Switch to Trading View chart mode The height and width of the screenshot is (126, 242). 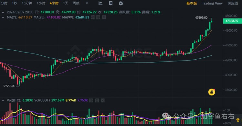click(x=212, y=3)
